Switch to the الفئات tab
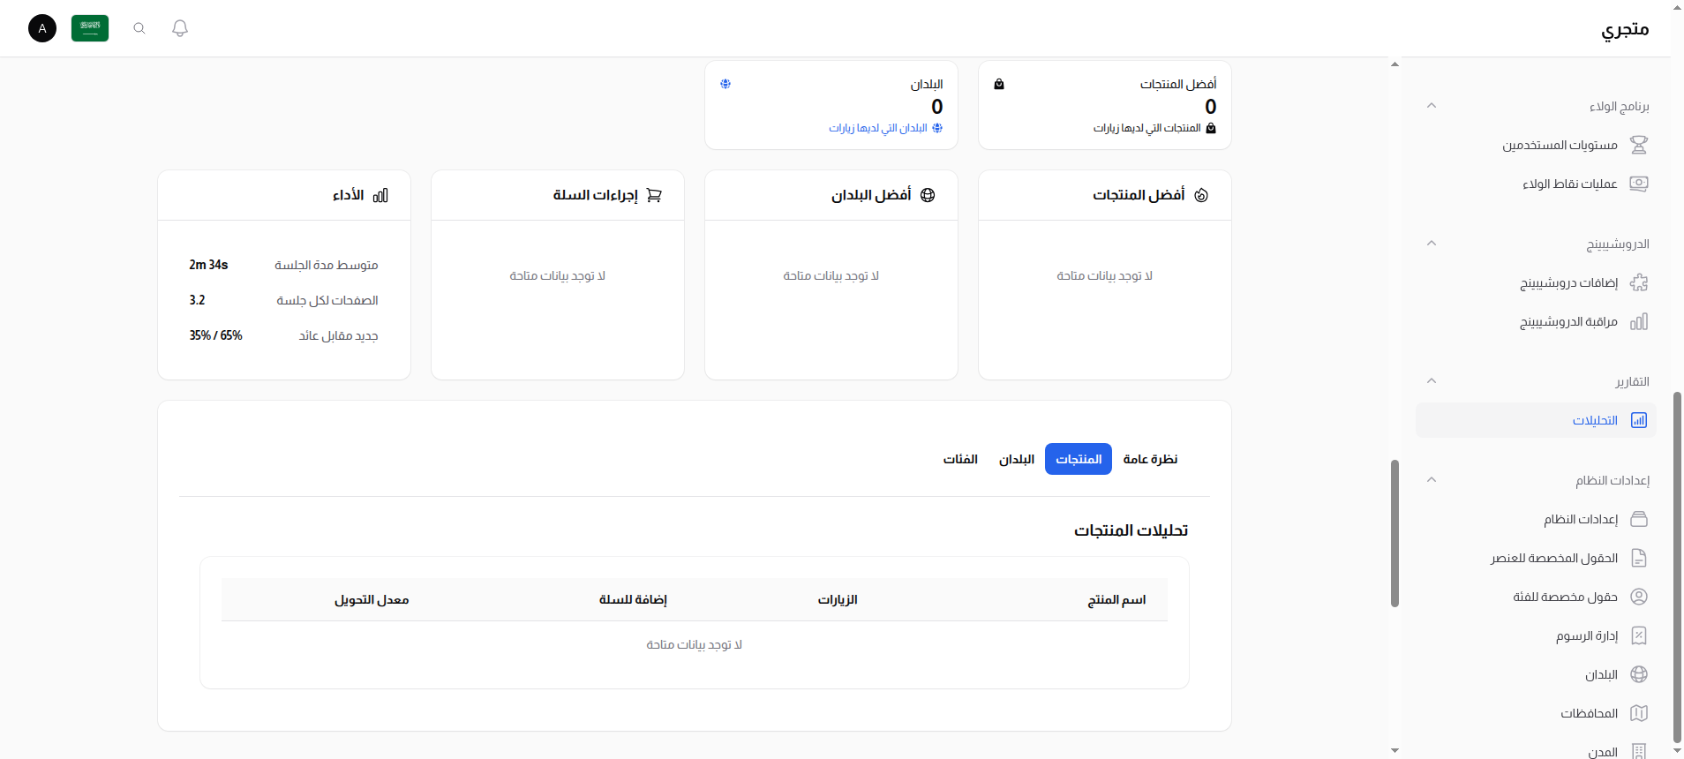 959,459
